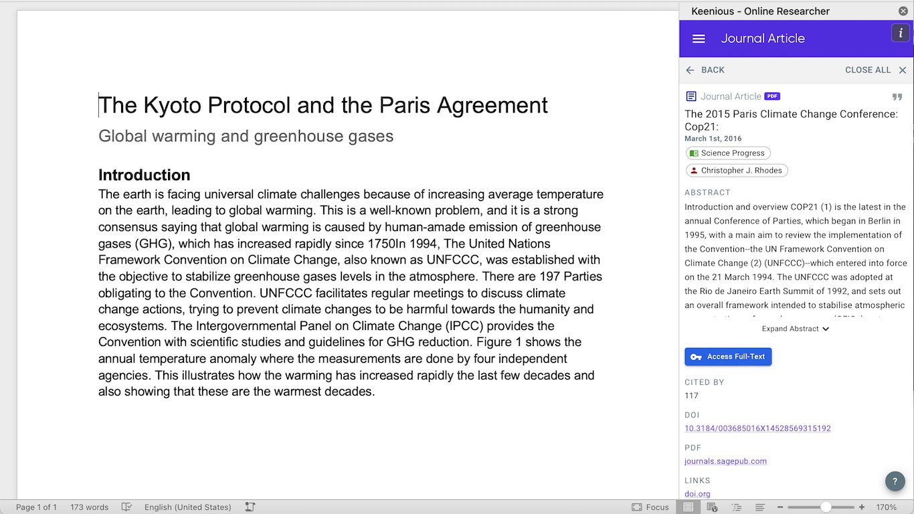
Task: Click the article title in the Keenious panel
Action: (791, 120)
